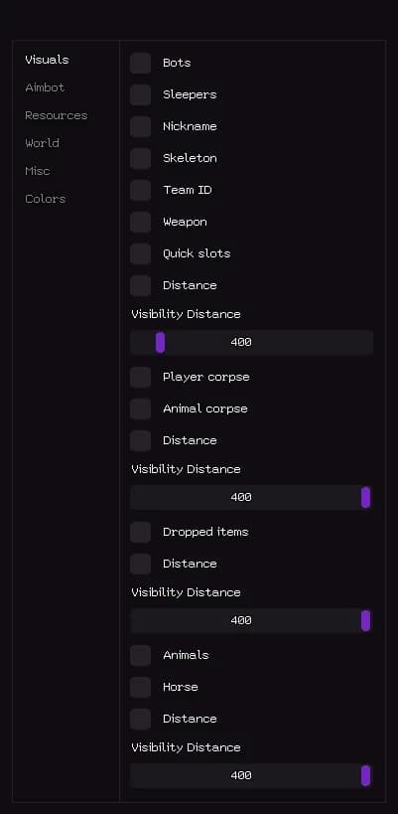Click the Visibility Distance slider under Dropped items

[x=251, y=621]
